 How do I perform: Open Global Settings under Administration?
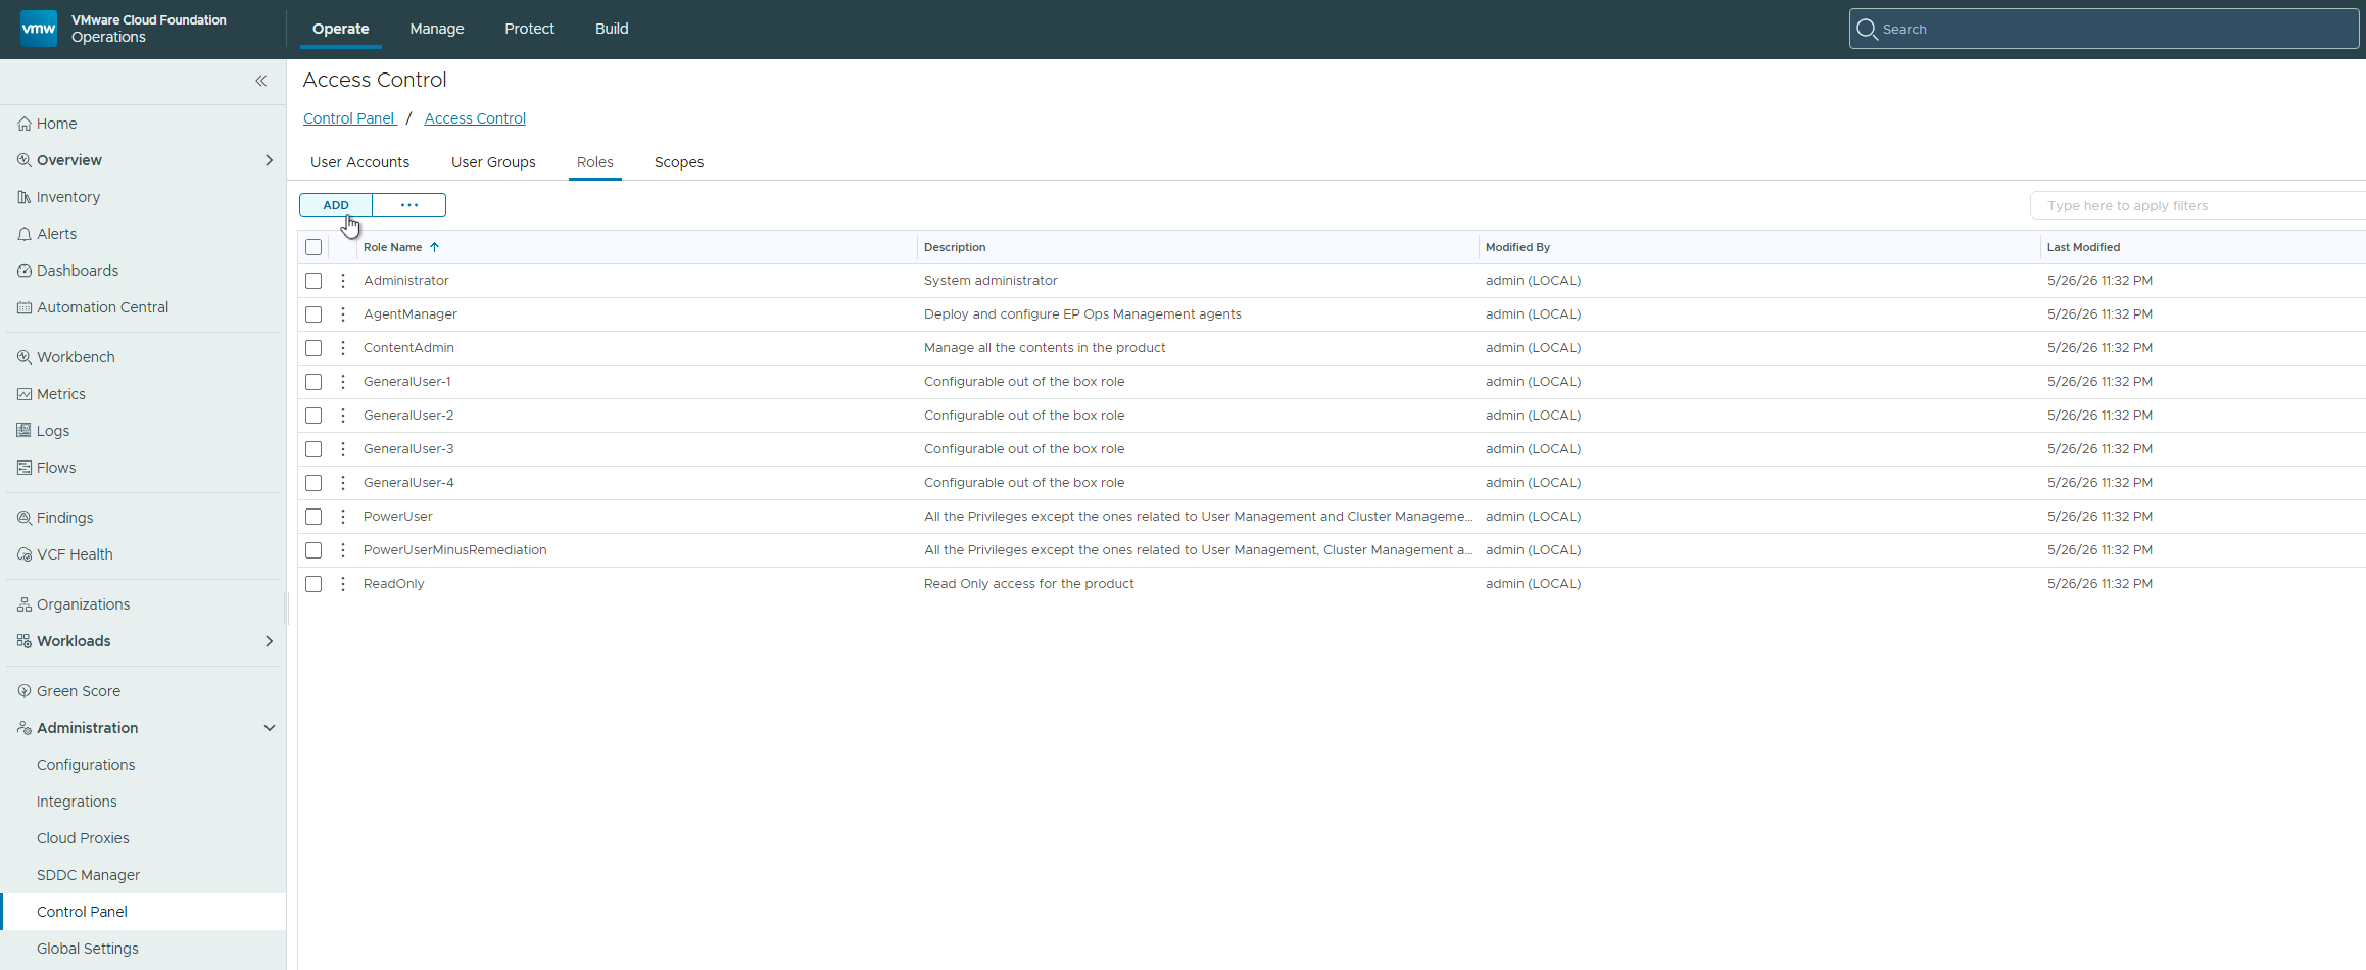coord(87,948)
